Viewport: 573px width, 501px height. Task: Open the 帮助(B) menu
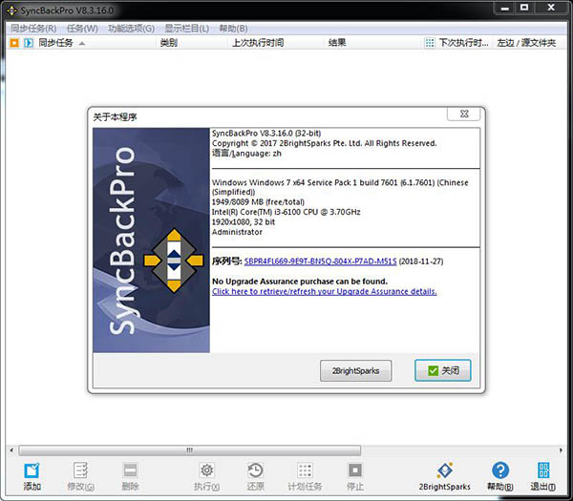coord(233,29)
